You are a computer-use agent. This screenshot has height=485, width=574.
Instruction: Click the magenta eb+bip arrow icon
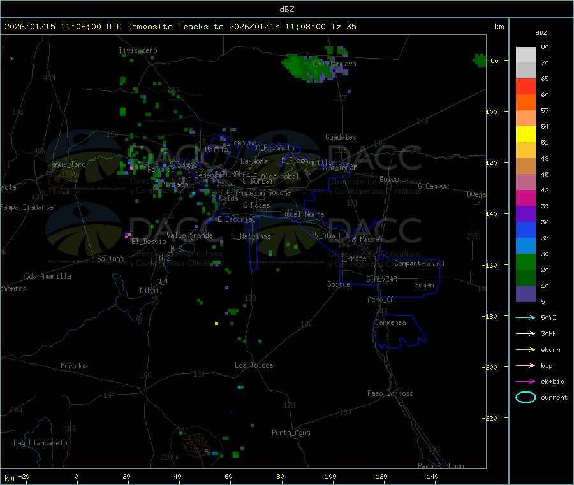click(x=526, y=381)
